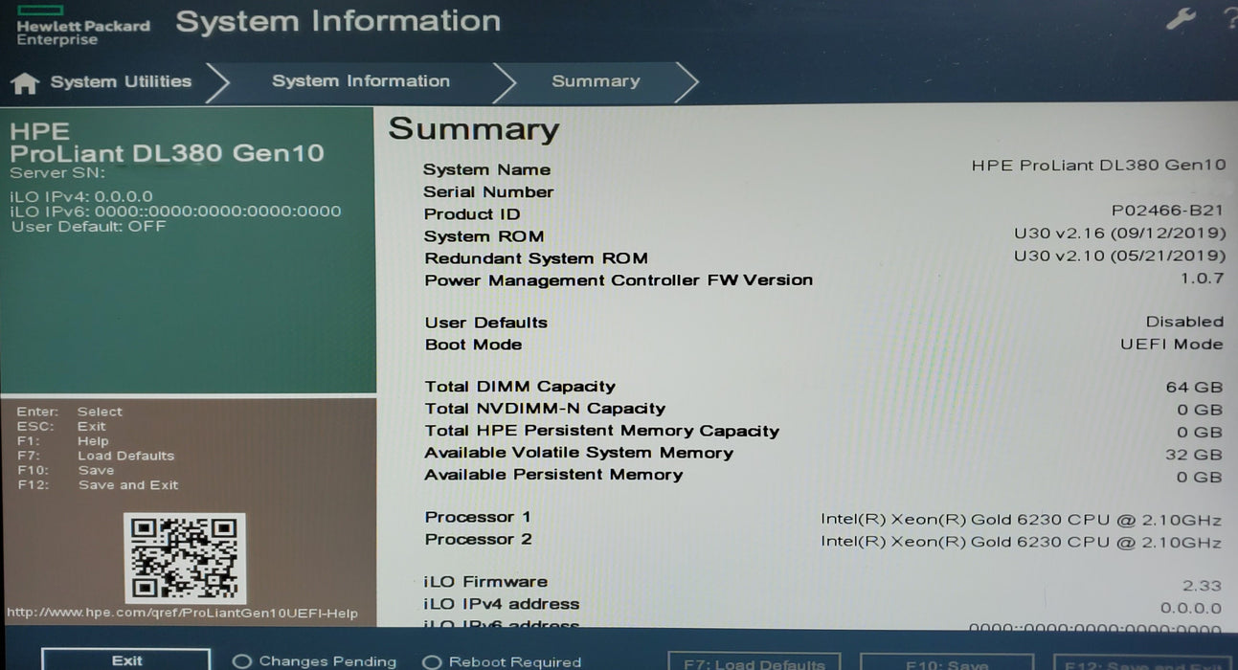This screenshot has width=1238, height=670.
Task: Click the F1: Help shortcut hint
Action: (x=63, y=441)
